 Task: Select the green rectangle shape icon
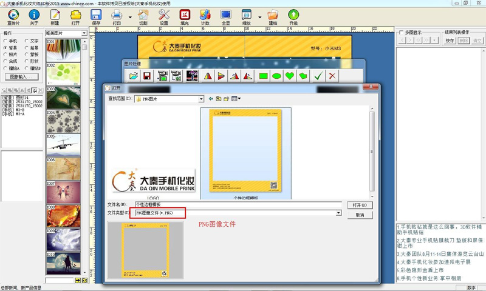coord(263,76)
